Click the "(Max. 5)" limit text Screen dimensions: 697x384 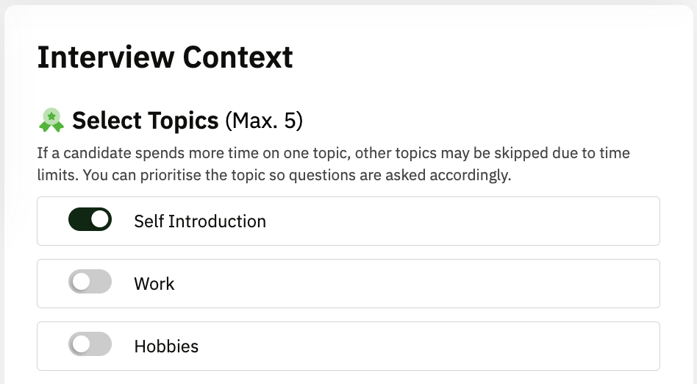[264, 121]
